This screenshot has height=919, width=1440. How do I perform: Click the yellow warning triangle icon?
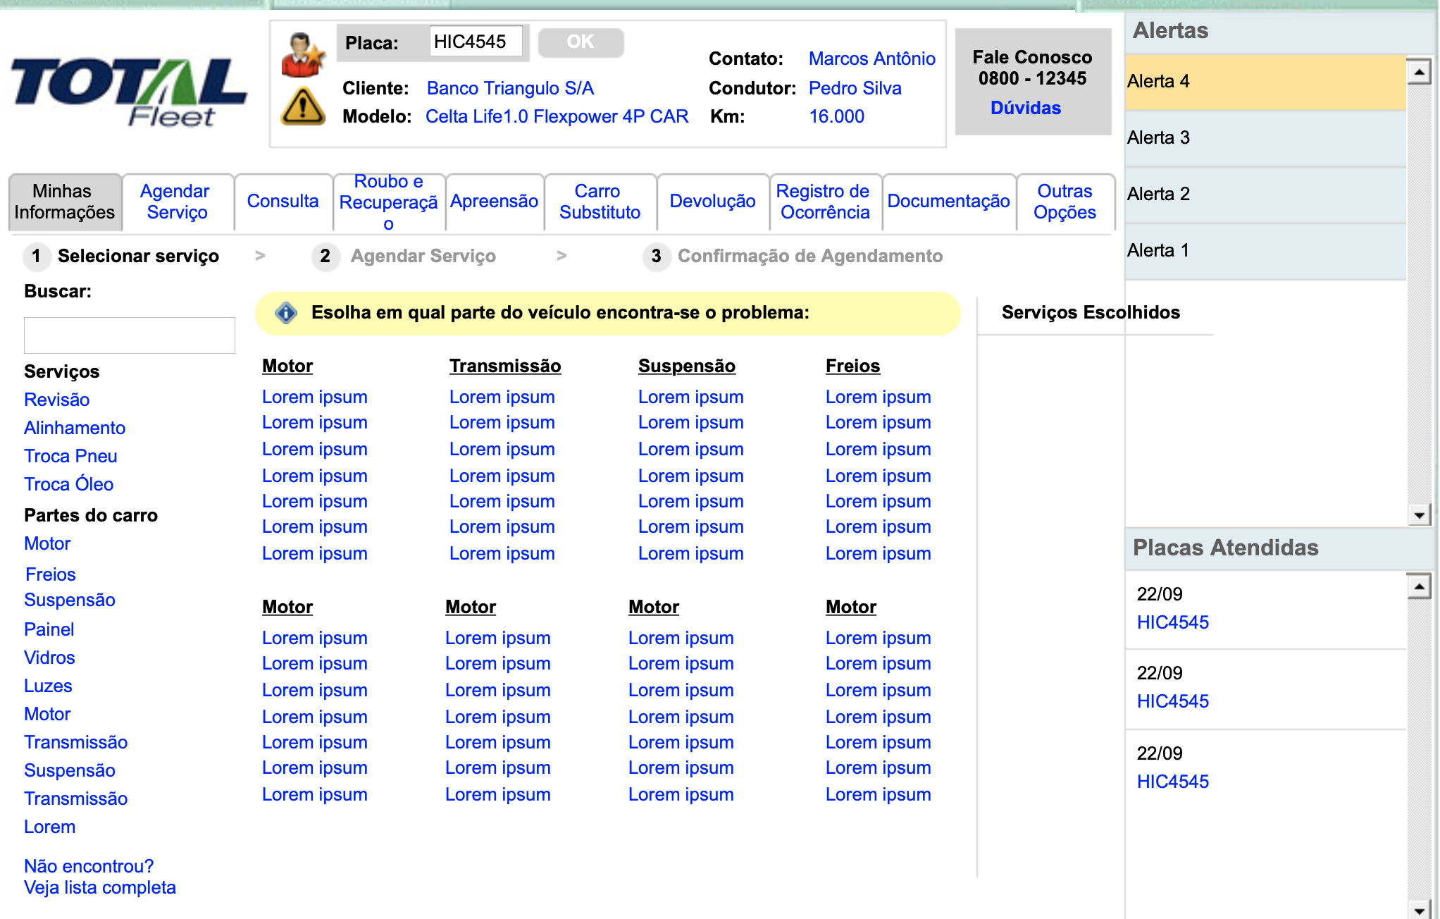point(303,106)
